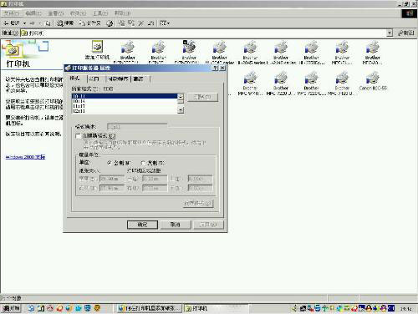
Task: Open the 收藏(A) menu
Action: point(78,13)
